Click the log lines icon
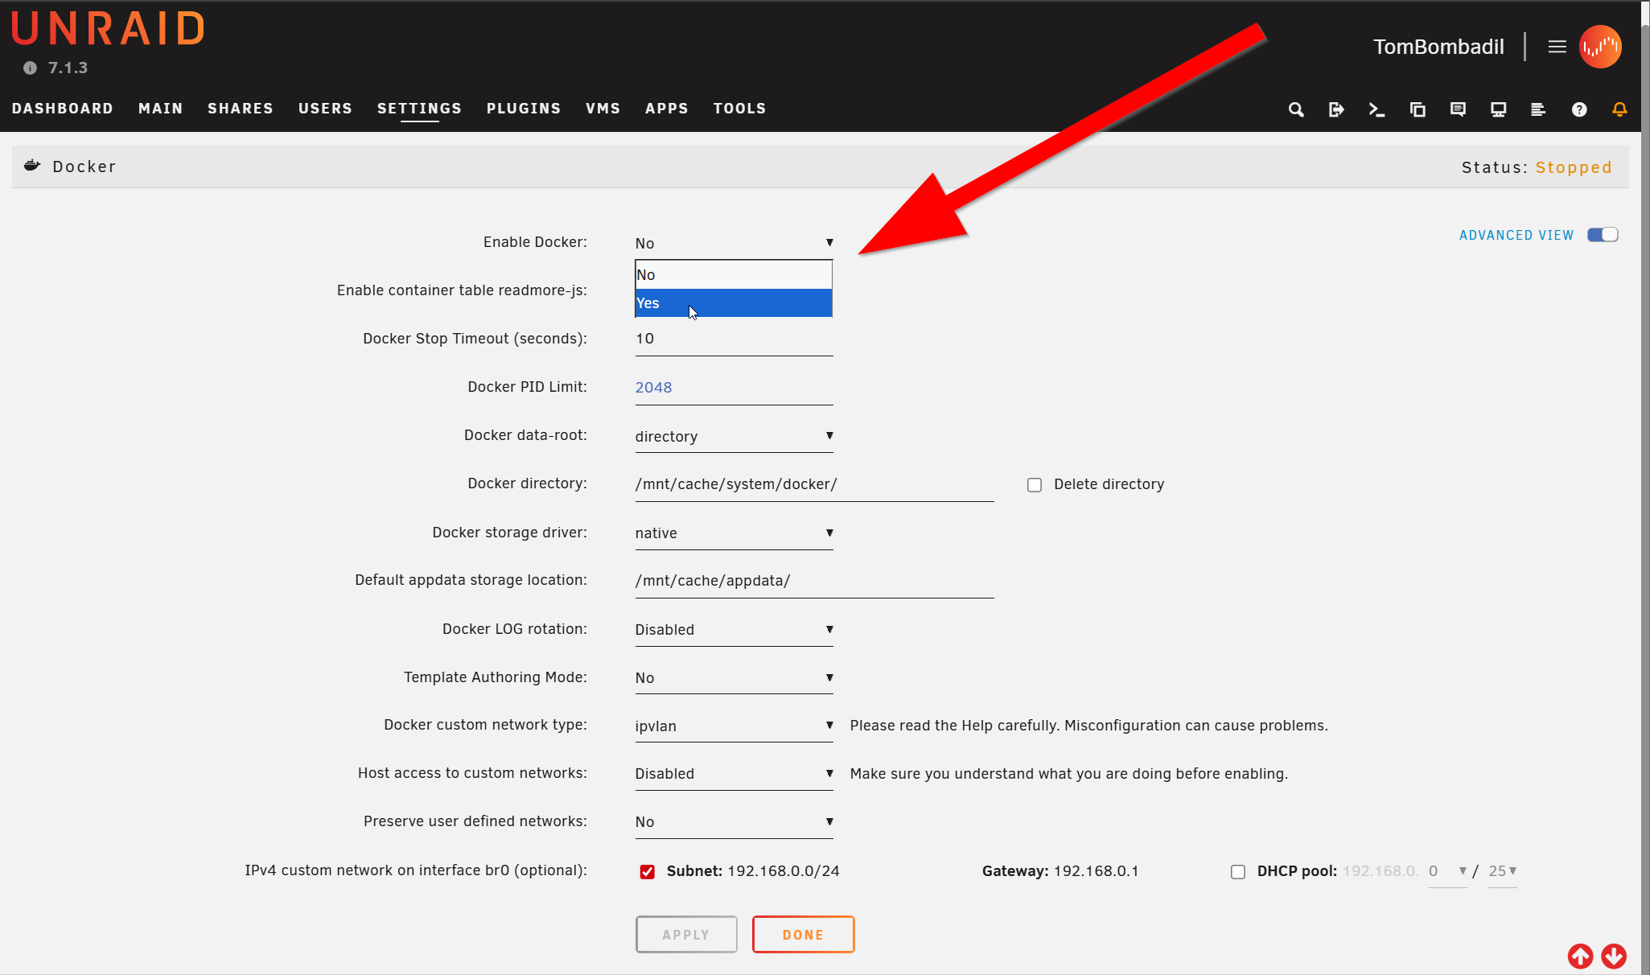The height and width of the screenshot is (975, 1650). [1538, 109]
